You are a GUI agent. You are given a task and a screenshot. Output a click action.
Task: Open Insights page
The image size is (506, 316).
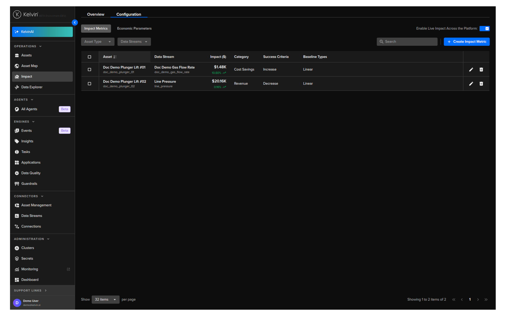(42, 141)
